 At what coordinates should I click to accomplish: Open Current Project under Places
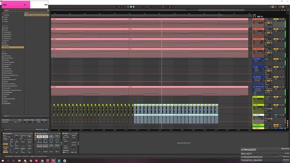click(x=8, y=58)
